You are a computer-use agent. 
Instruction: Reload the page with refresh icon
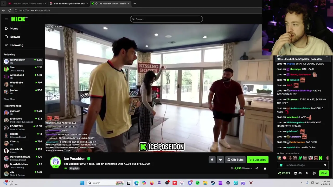pyautogui.click(x=10, y=10)
